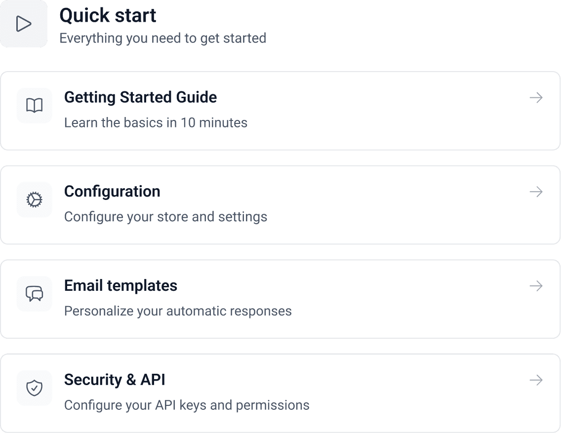The width and height of the screenshot is (561, 433).
Task: Click the arrow on Email templates card
Action: tap(536, 286)
